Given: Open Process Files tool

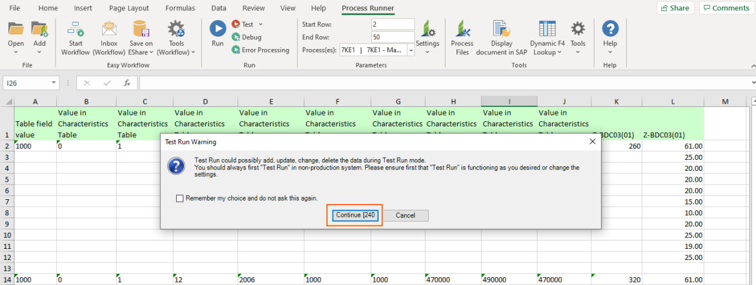Looking at the screenshot, I should tap(462, 29).
